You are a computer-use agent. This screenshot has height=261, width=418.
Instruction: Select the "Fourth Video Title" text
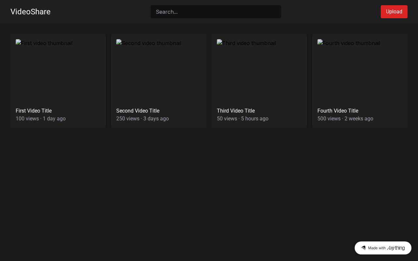pos(338,111)
